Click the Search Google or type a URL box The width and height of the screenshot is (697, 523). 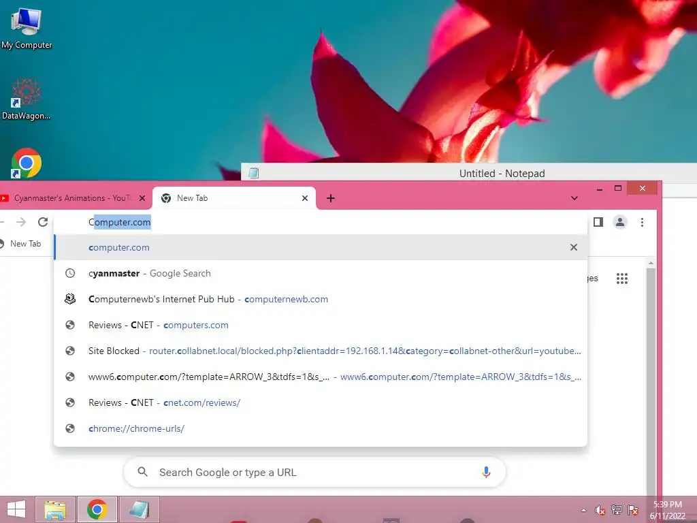(x=314, y=472)
